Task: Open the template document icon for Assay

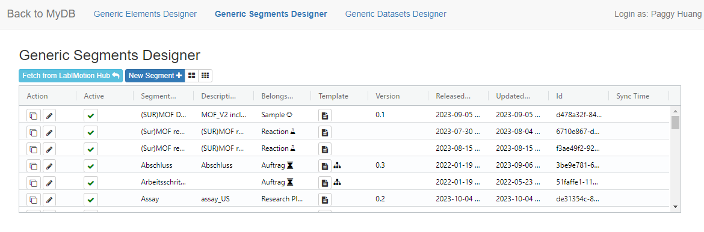Action: coord(325,199)
